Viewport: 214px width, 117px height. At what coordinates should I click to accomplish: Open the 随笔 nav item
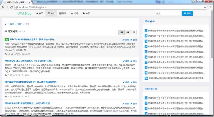coord(63,13)
